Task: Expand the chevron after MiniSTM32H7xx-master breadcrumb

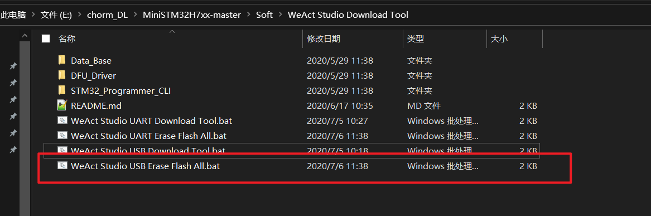Action: pyautogui.click(x=248, y=15)
